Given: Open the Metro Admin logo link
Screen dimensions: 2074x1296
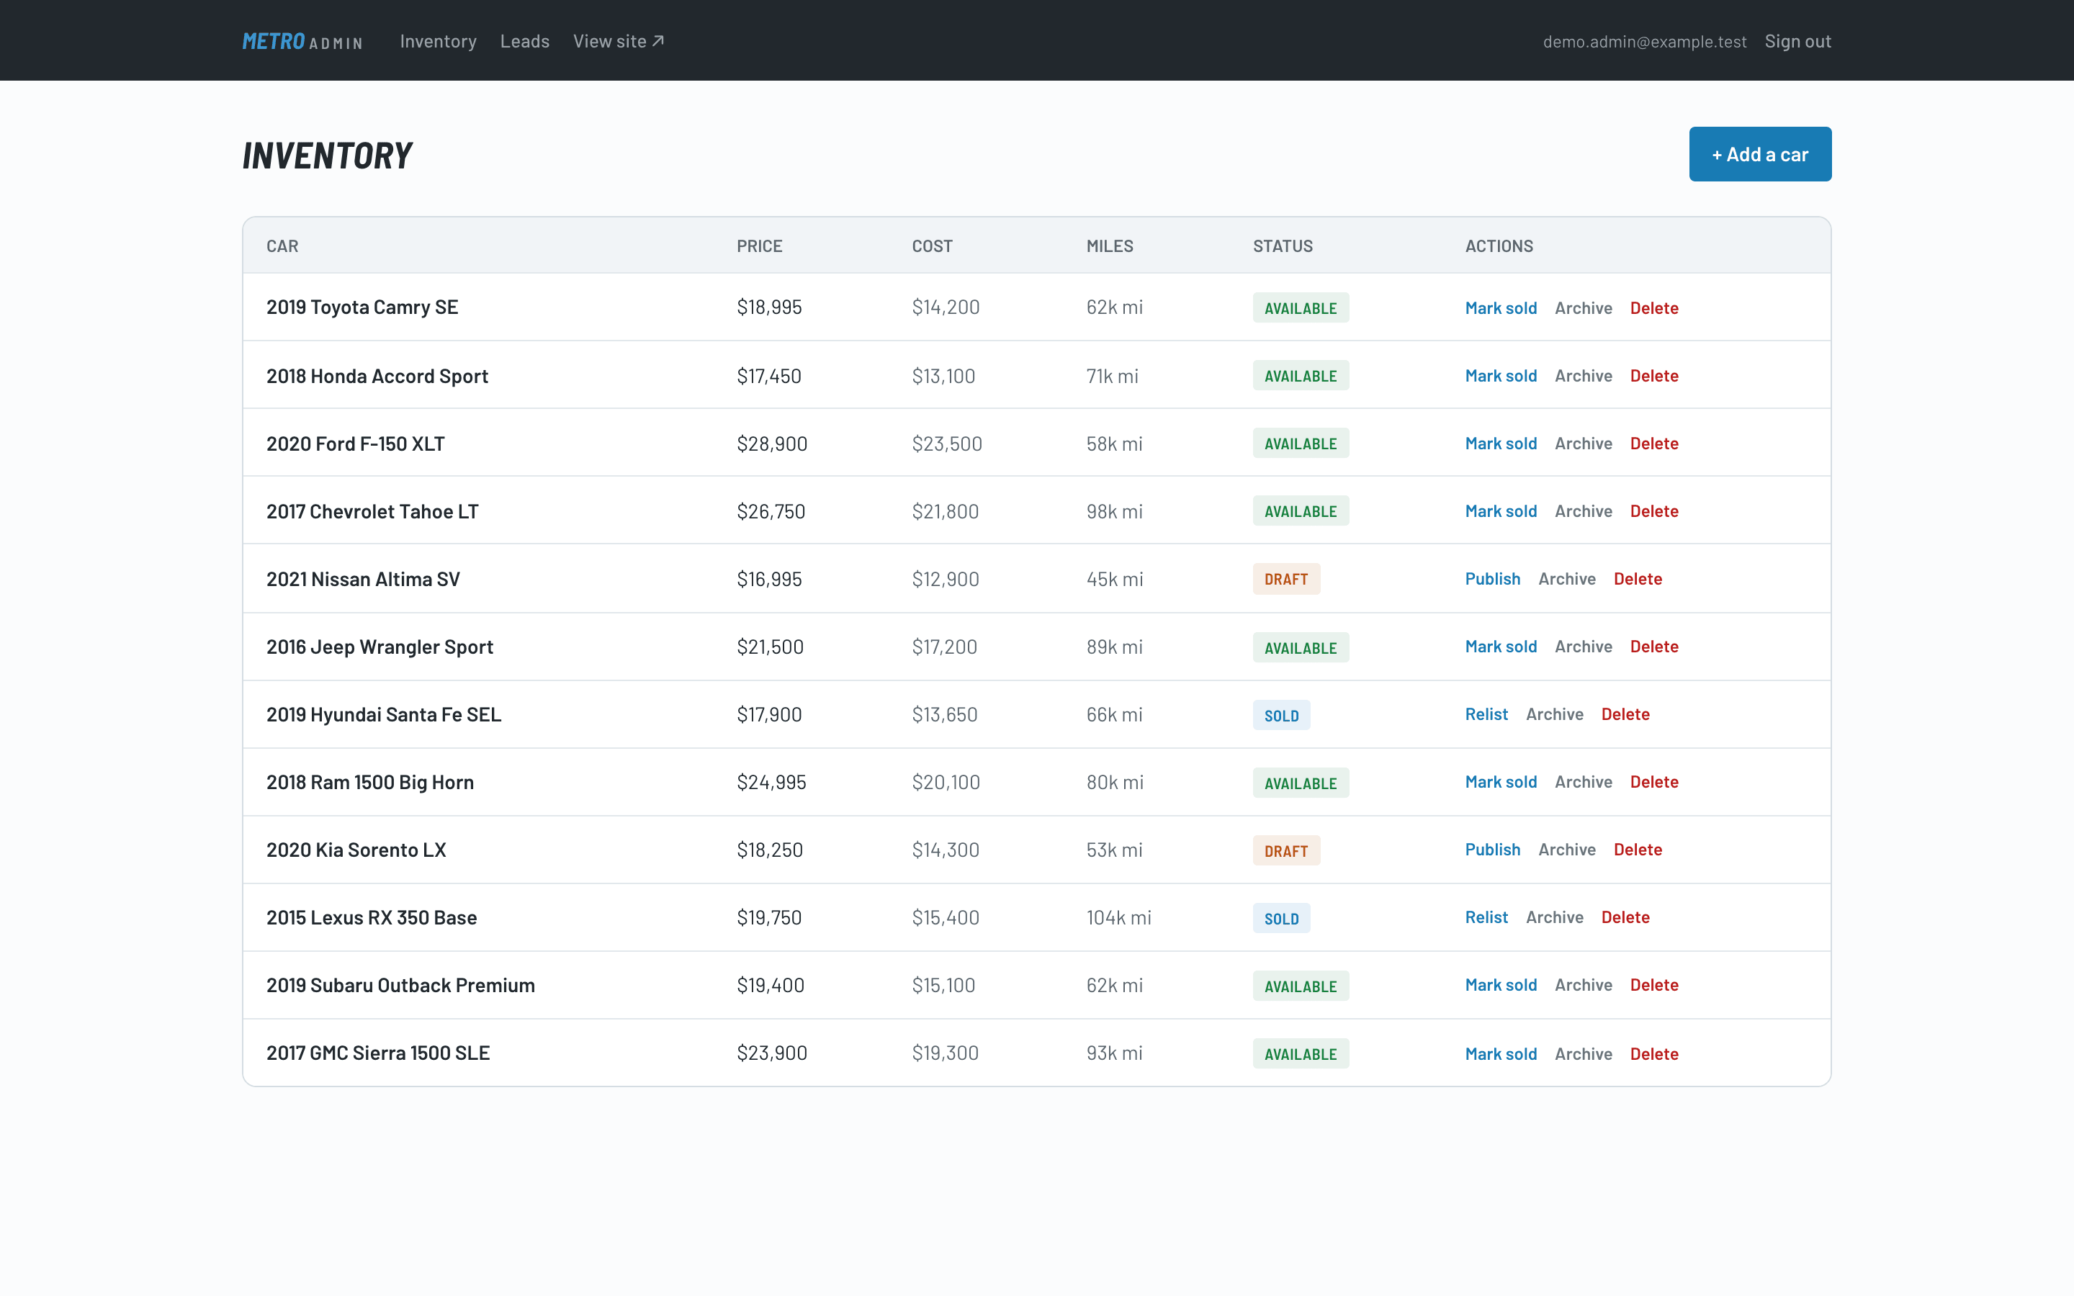Looking at the screenshot, I should coord(302,41).
